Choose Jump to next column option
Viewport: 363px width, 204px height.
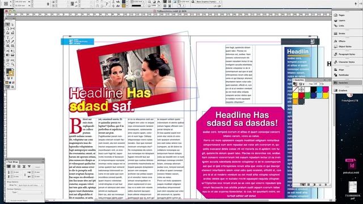29,166
